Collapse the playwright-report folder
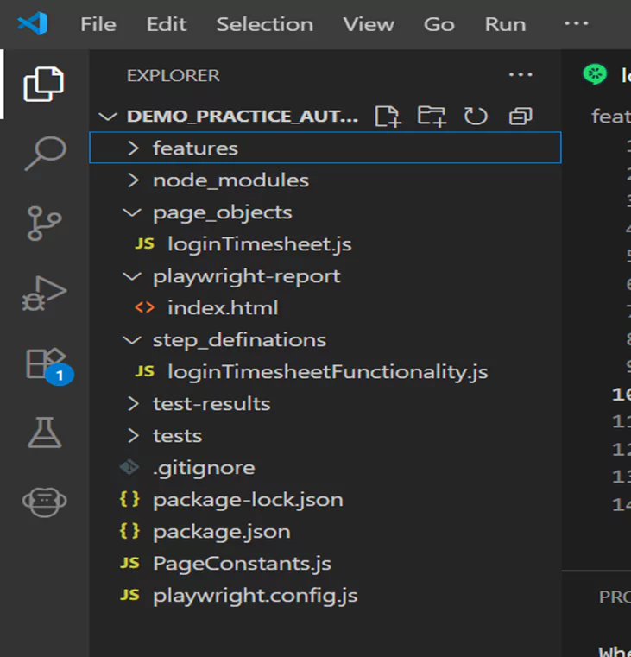The width and height of the screenshot is (631, 657). coord(246,276)
